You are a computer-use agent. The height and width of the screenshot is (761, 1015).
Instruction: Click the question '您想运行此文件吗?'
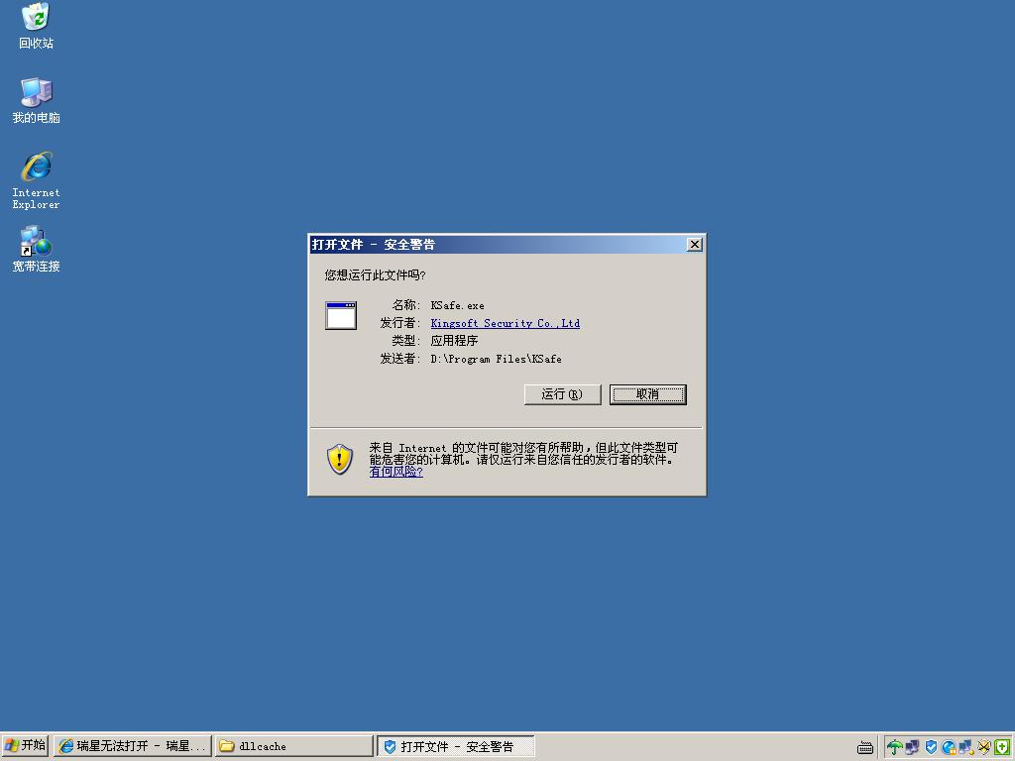coord(375,275)
